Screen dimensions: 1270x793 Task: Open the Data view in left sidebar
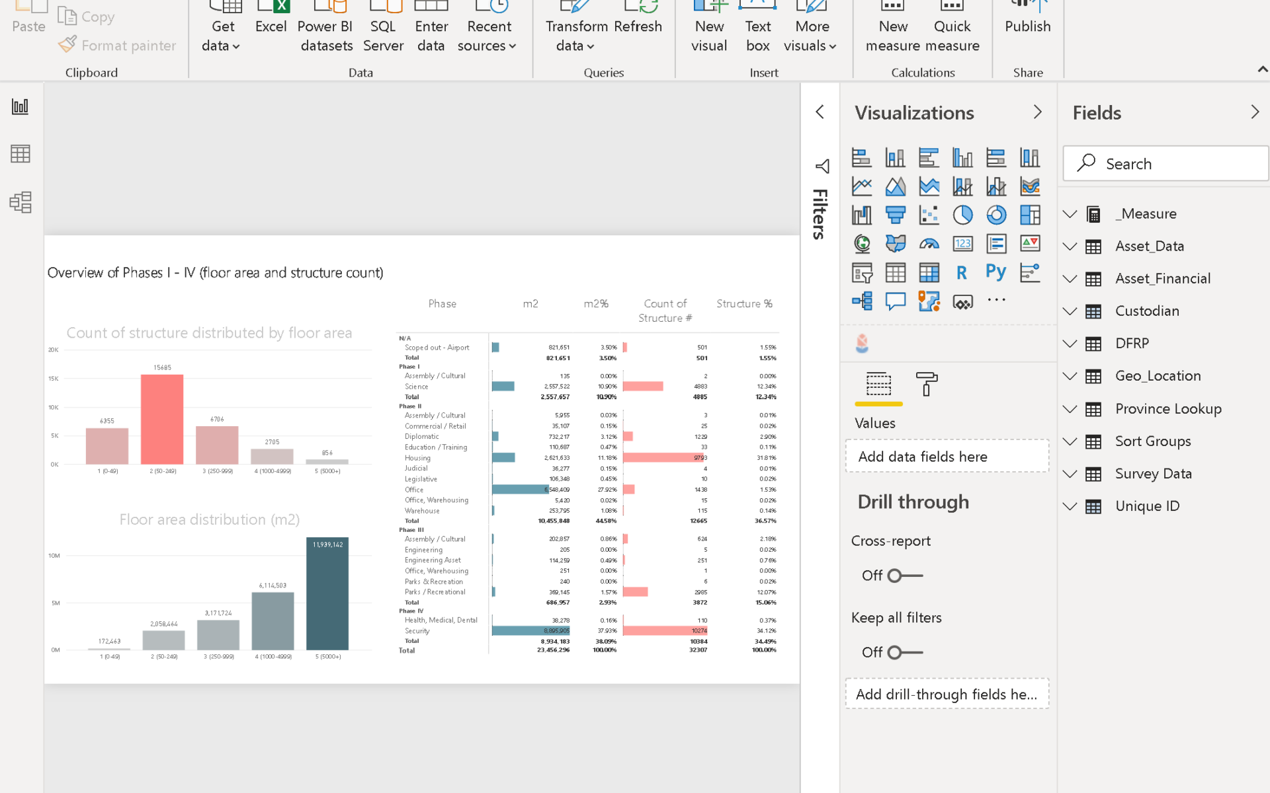[x=21, y=154]
